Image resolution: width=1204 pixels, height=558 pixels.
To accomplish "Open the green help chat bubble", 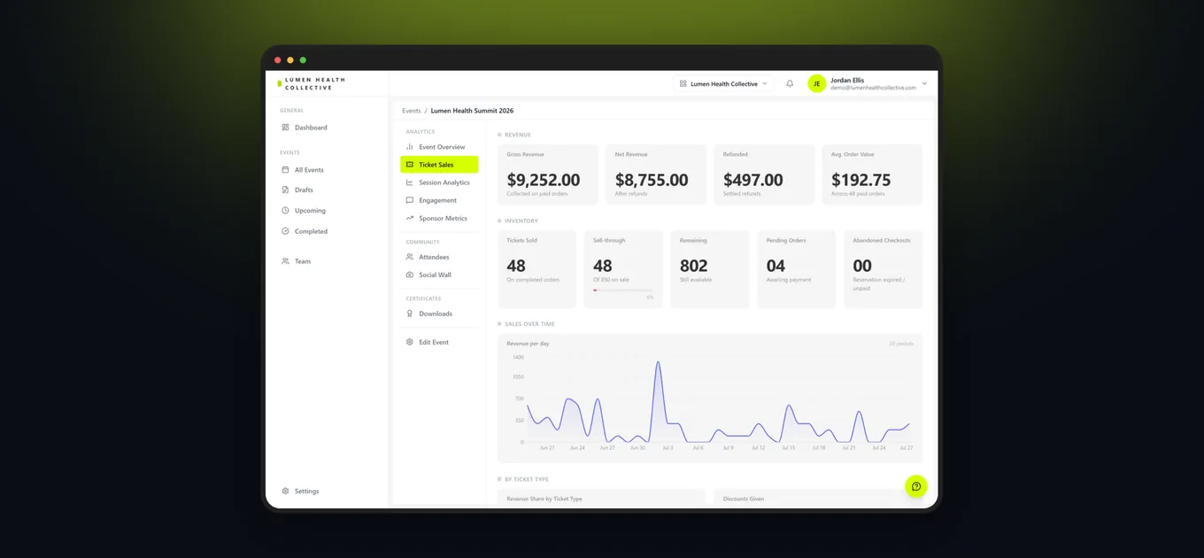I will pyautogui.click(x=915, y=486).
